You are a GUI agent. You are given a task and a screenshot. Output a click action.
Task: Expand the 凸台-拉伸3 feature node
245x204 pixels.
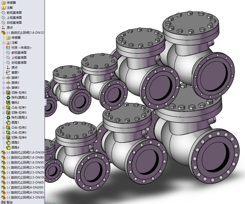point(3,133)
